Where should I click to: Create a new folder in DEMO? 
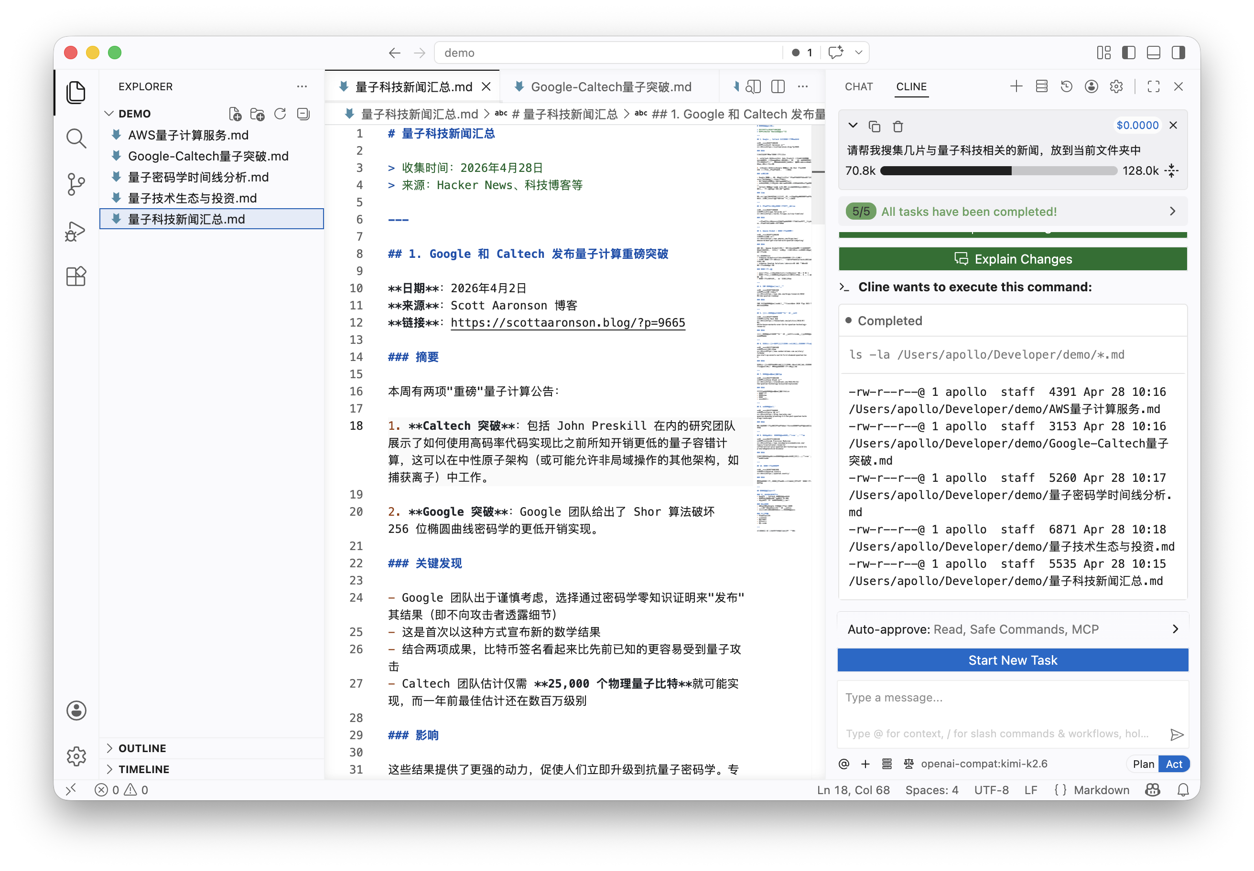(x=257, y=114)
